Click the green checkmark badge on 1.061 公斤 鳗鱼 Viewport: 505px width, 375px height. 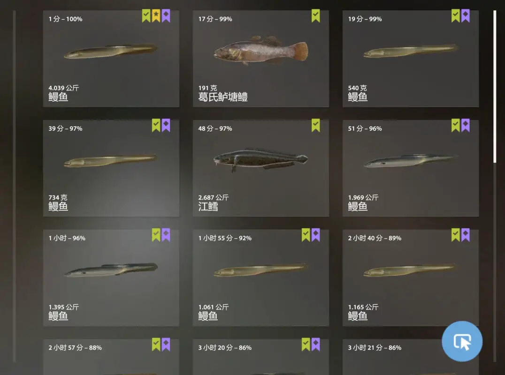(x=306, y=235)
